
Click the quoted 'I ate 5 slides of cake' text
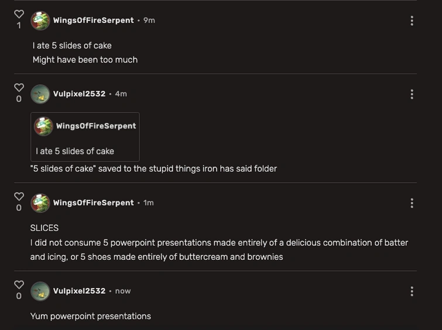[x=75, y=151]
